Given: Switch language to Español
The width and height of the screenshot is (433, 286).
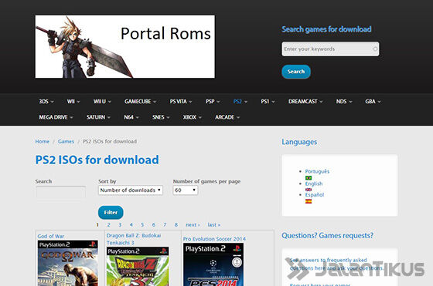Looking at the screenshot, I should (x=315, y=194).
